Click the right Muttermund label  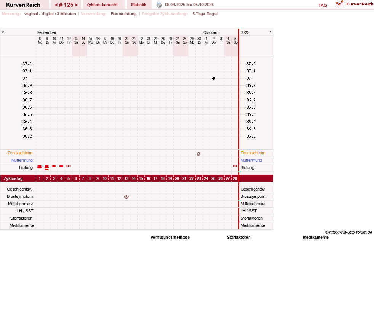click(x=251, y=160)
